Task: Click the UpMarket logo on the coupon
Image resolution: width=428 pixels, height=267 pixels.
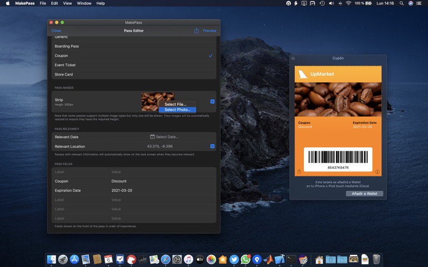Action: tap(303, 74)
